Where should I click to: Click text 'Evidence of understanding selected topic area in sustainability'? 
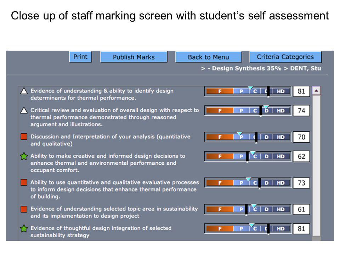(x=114, y=209)
